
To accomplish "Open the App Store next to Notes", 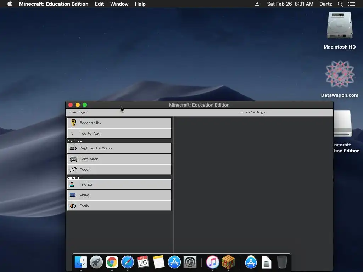I will (174, 262).
